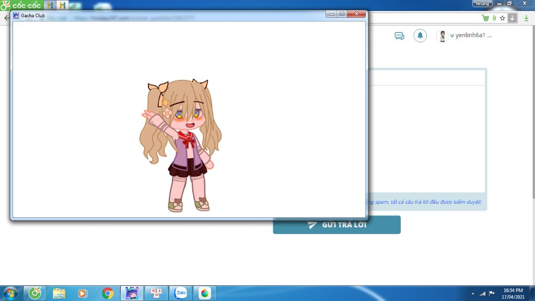This screenshot has height=301, width=535.
Task: Open Google Chrome from the taskbar
Action: tap(108, 293)
